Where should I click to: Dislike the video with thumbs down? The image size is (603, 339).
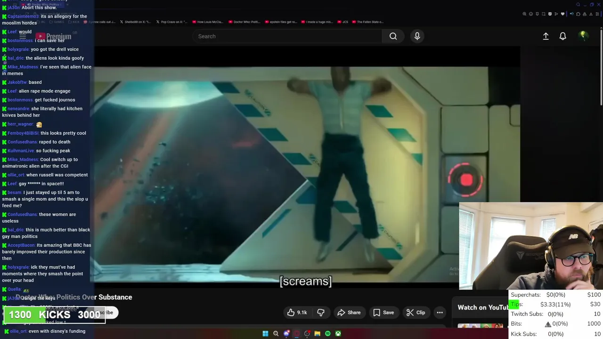[x=321, y=313]
